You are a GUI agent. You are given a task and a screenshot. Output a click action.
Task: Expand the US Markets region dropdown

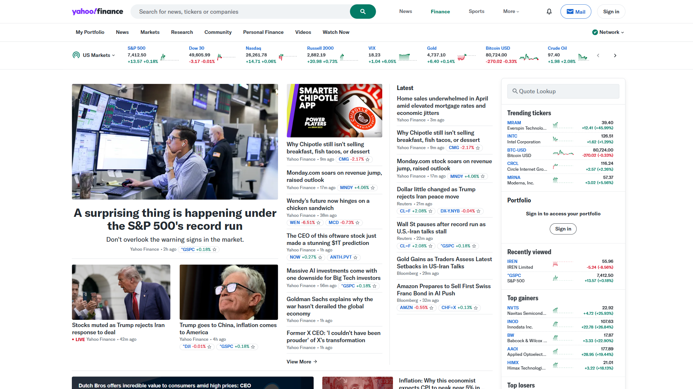point(99,55)
